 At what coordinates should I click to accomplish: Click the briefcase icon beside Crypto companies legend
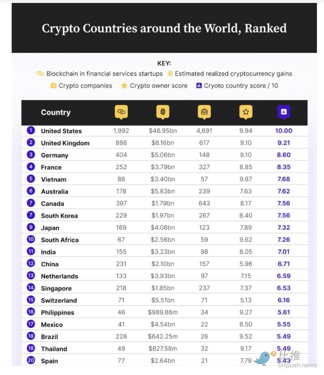pos(53,85)
